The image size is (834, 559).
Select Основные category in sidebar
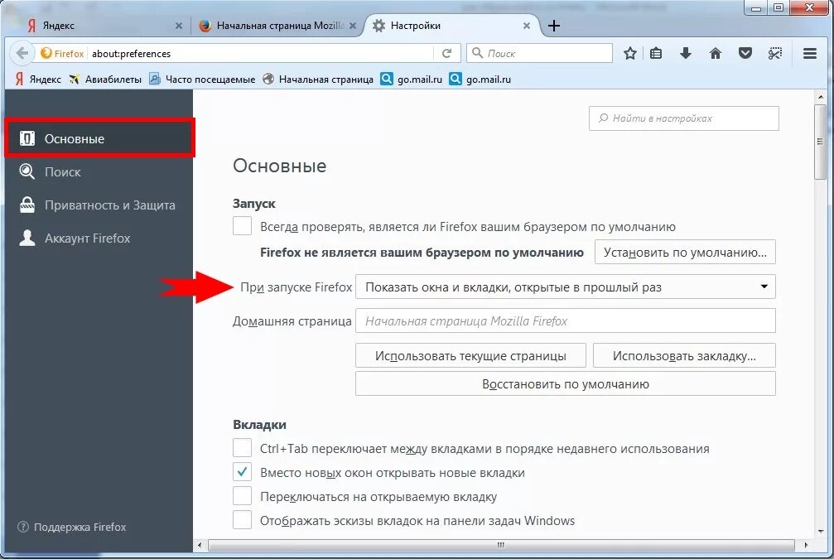pyautogui.click(x=99, y=138)
